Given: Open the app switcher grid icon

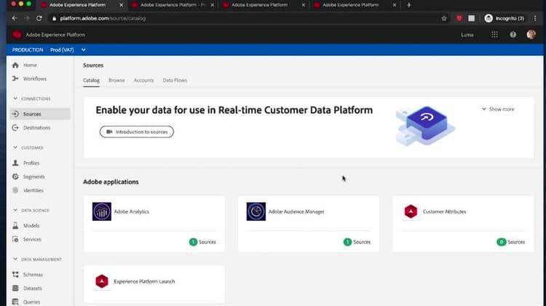Looking at the screenshot, I should coord(494,34).
